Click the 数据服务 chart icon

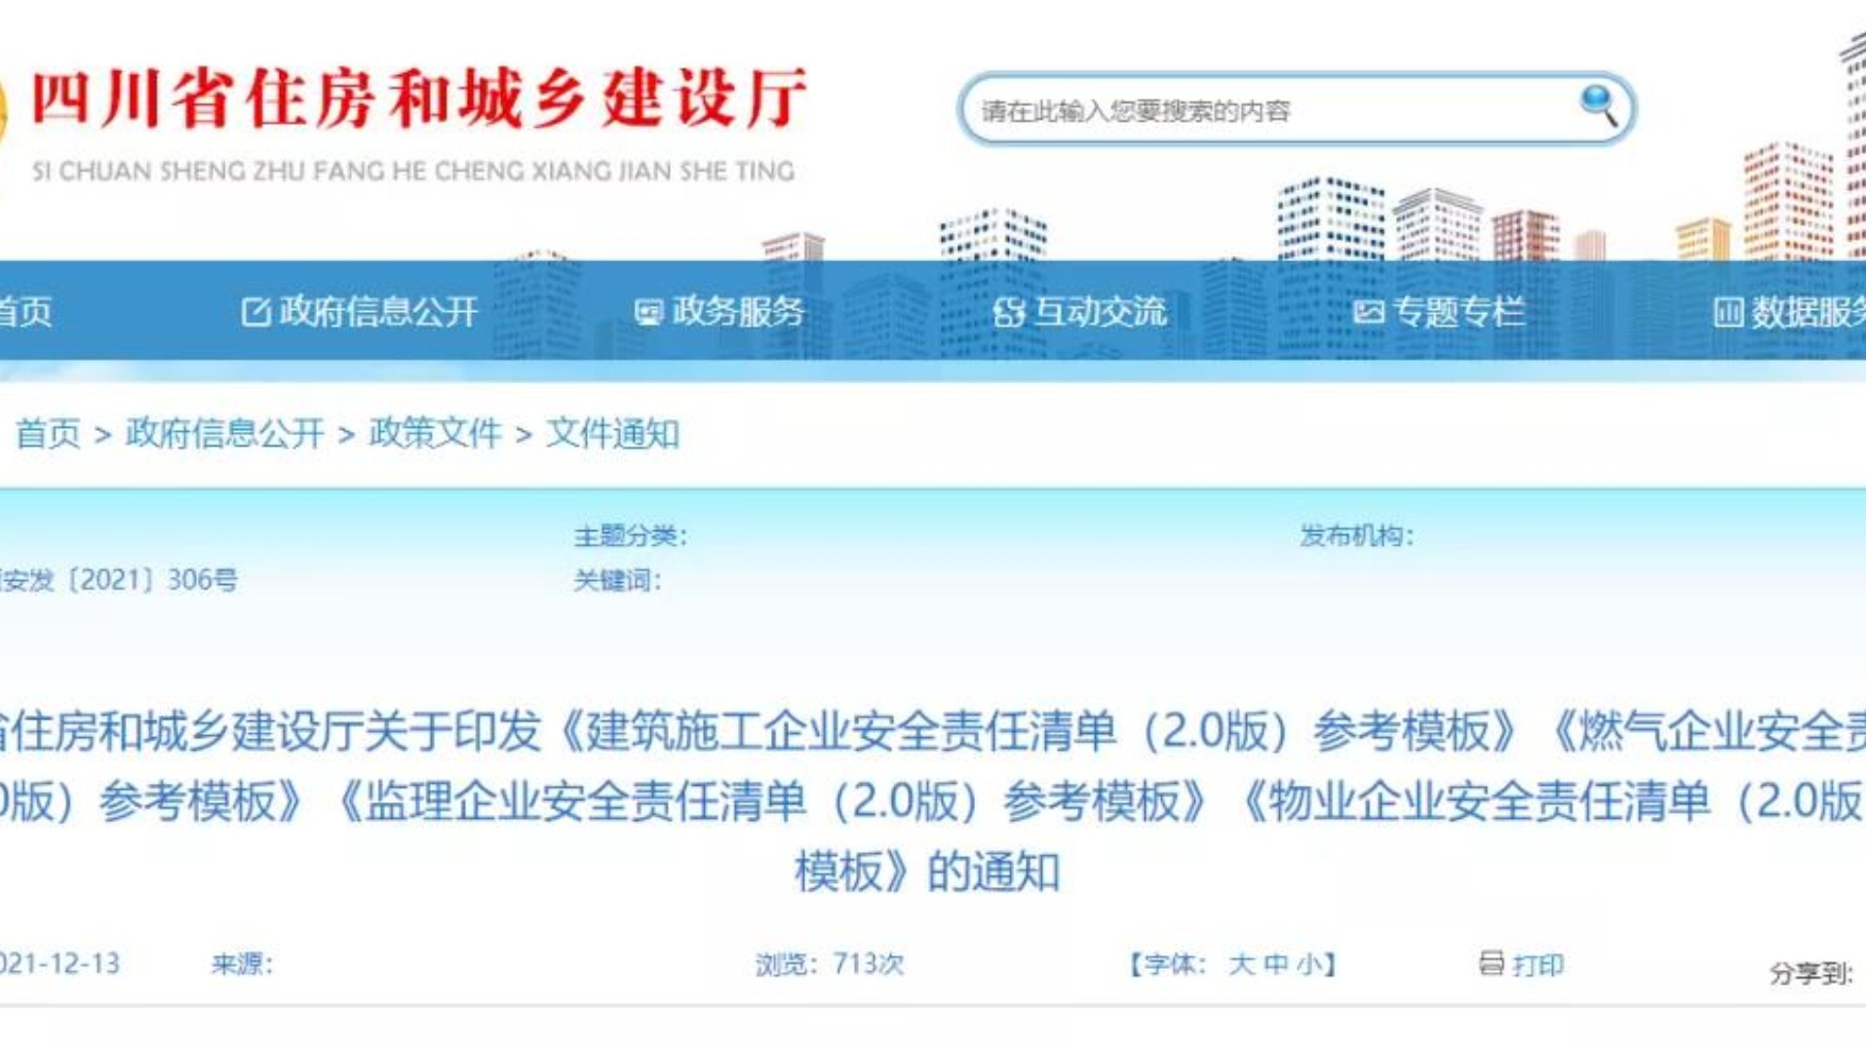coord(1728,312)
